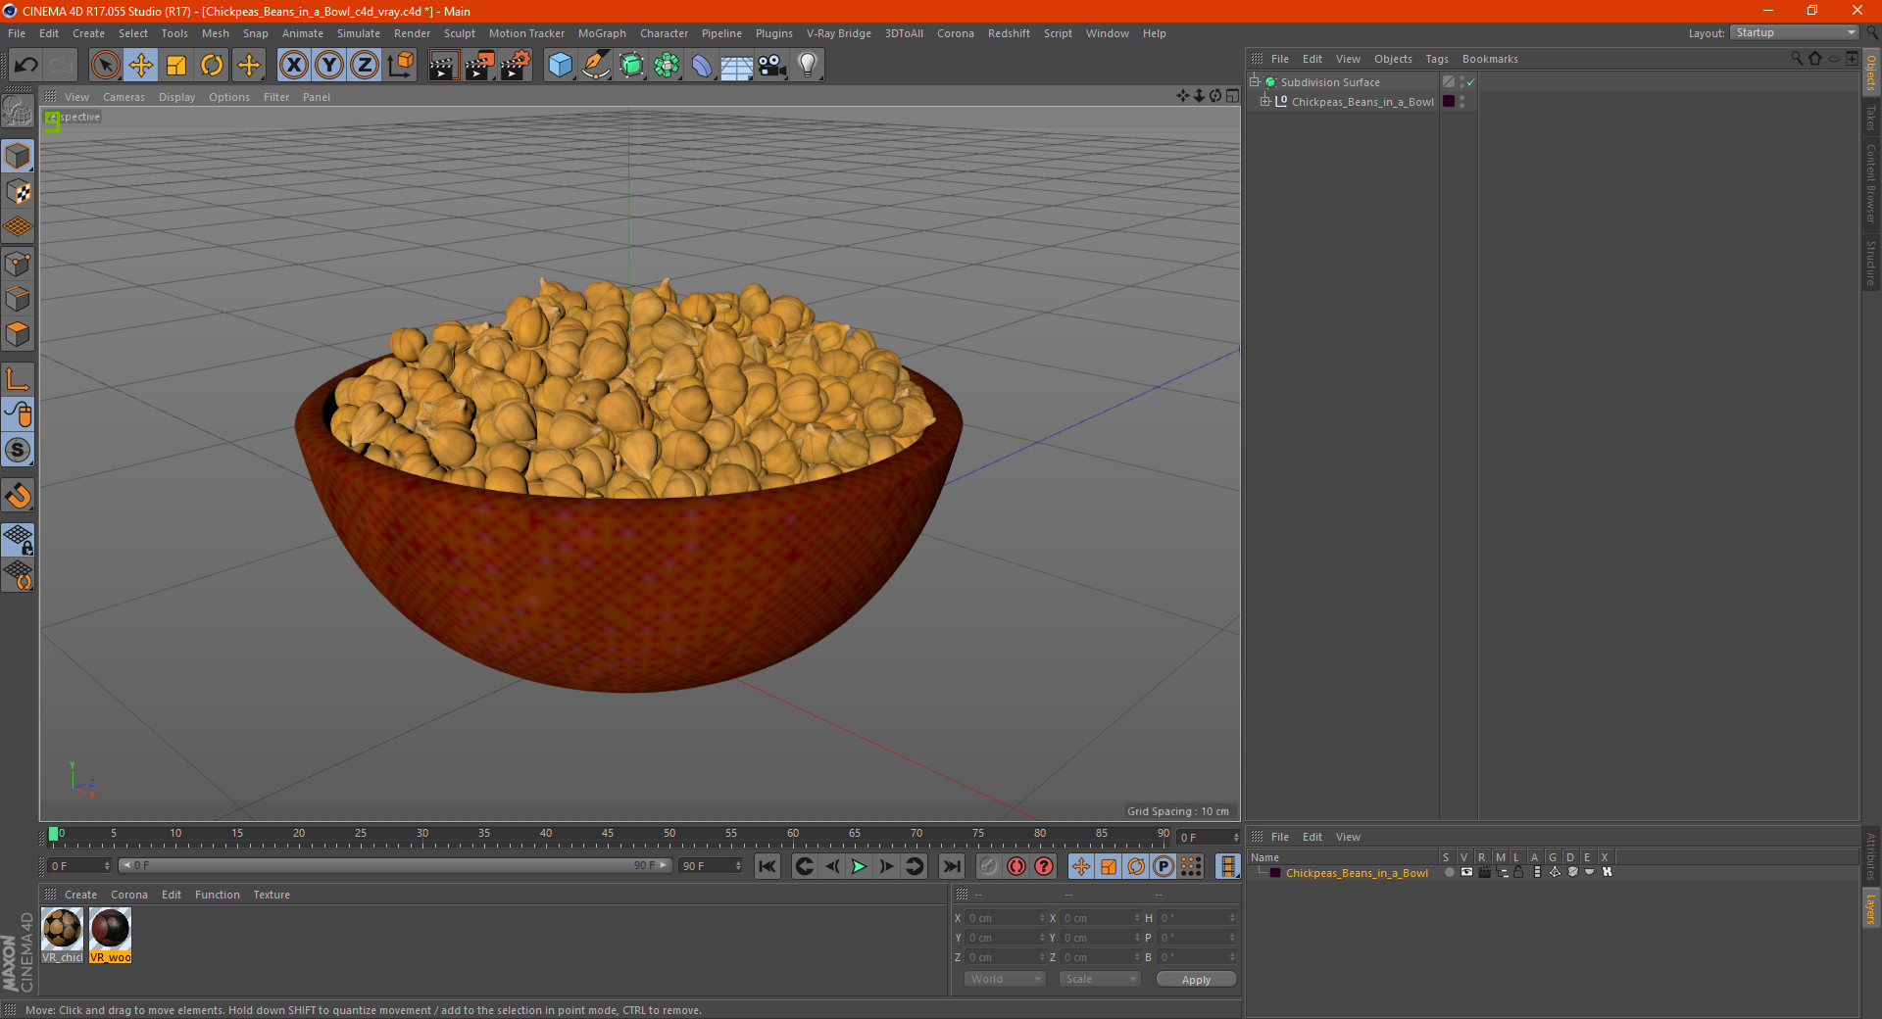The height and width of the screenshot is (1019, 1882).
Task: Toggle Z axis lock
Action: click(x=365, y=66)
